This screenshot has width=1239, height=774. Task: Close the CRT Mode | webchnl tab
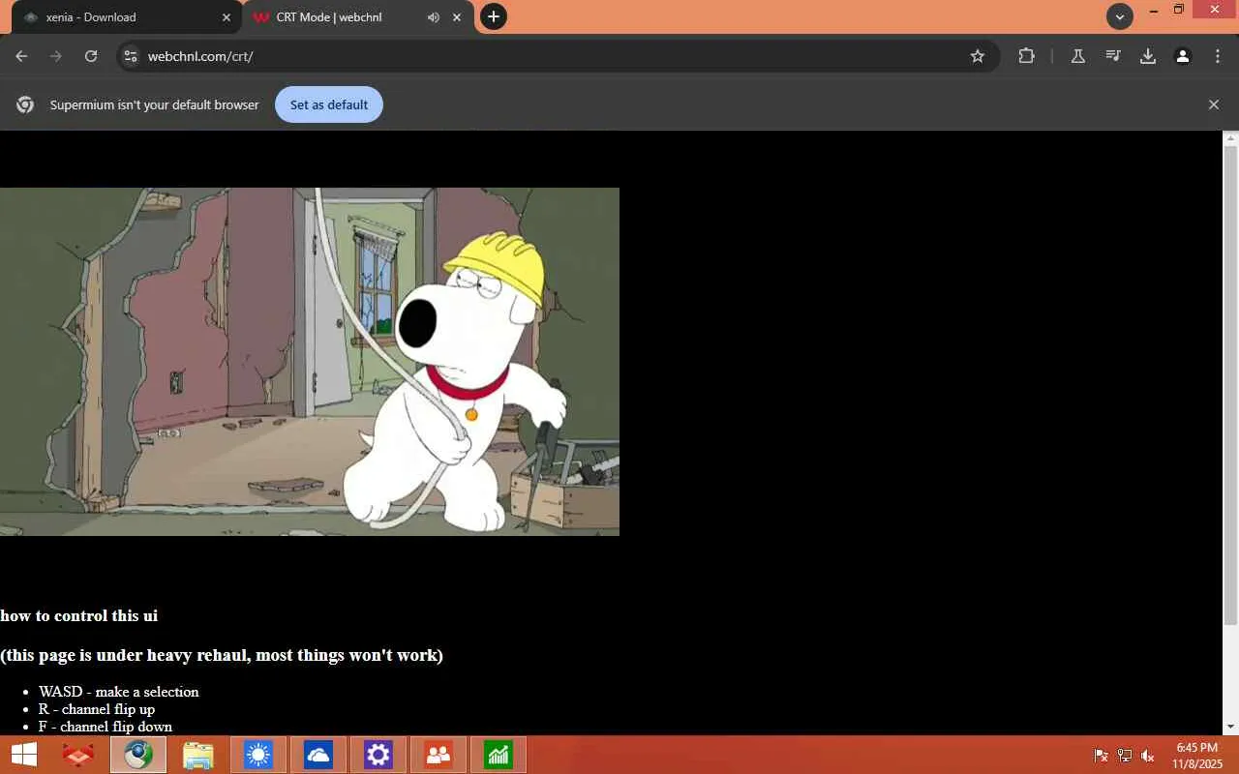point(457,17)
